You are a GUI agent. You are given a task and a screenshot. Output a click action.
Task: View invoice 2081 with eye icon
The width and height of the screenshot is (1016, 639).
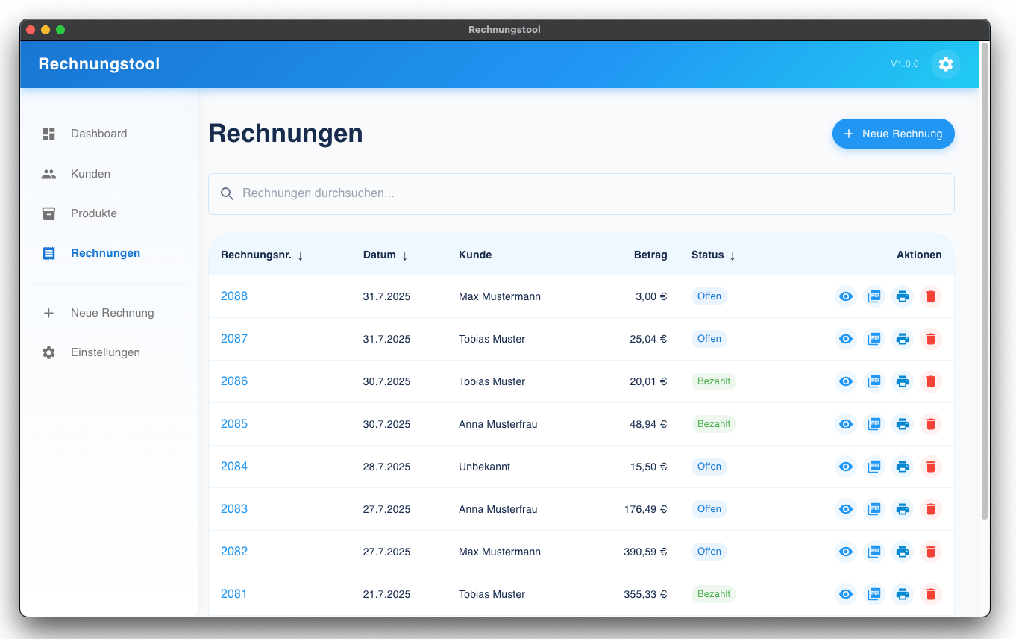tap(846, 594)
